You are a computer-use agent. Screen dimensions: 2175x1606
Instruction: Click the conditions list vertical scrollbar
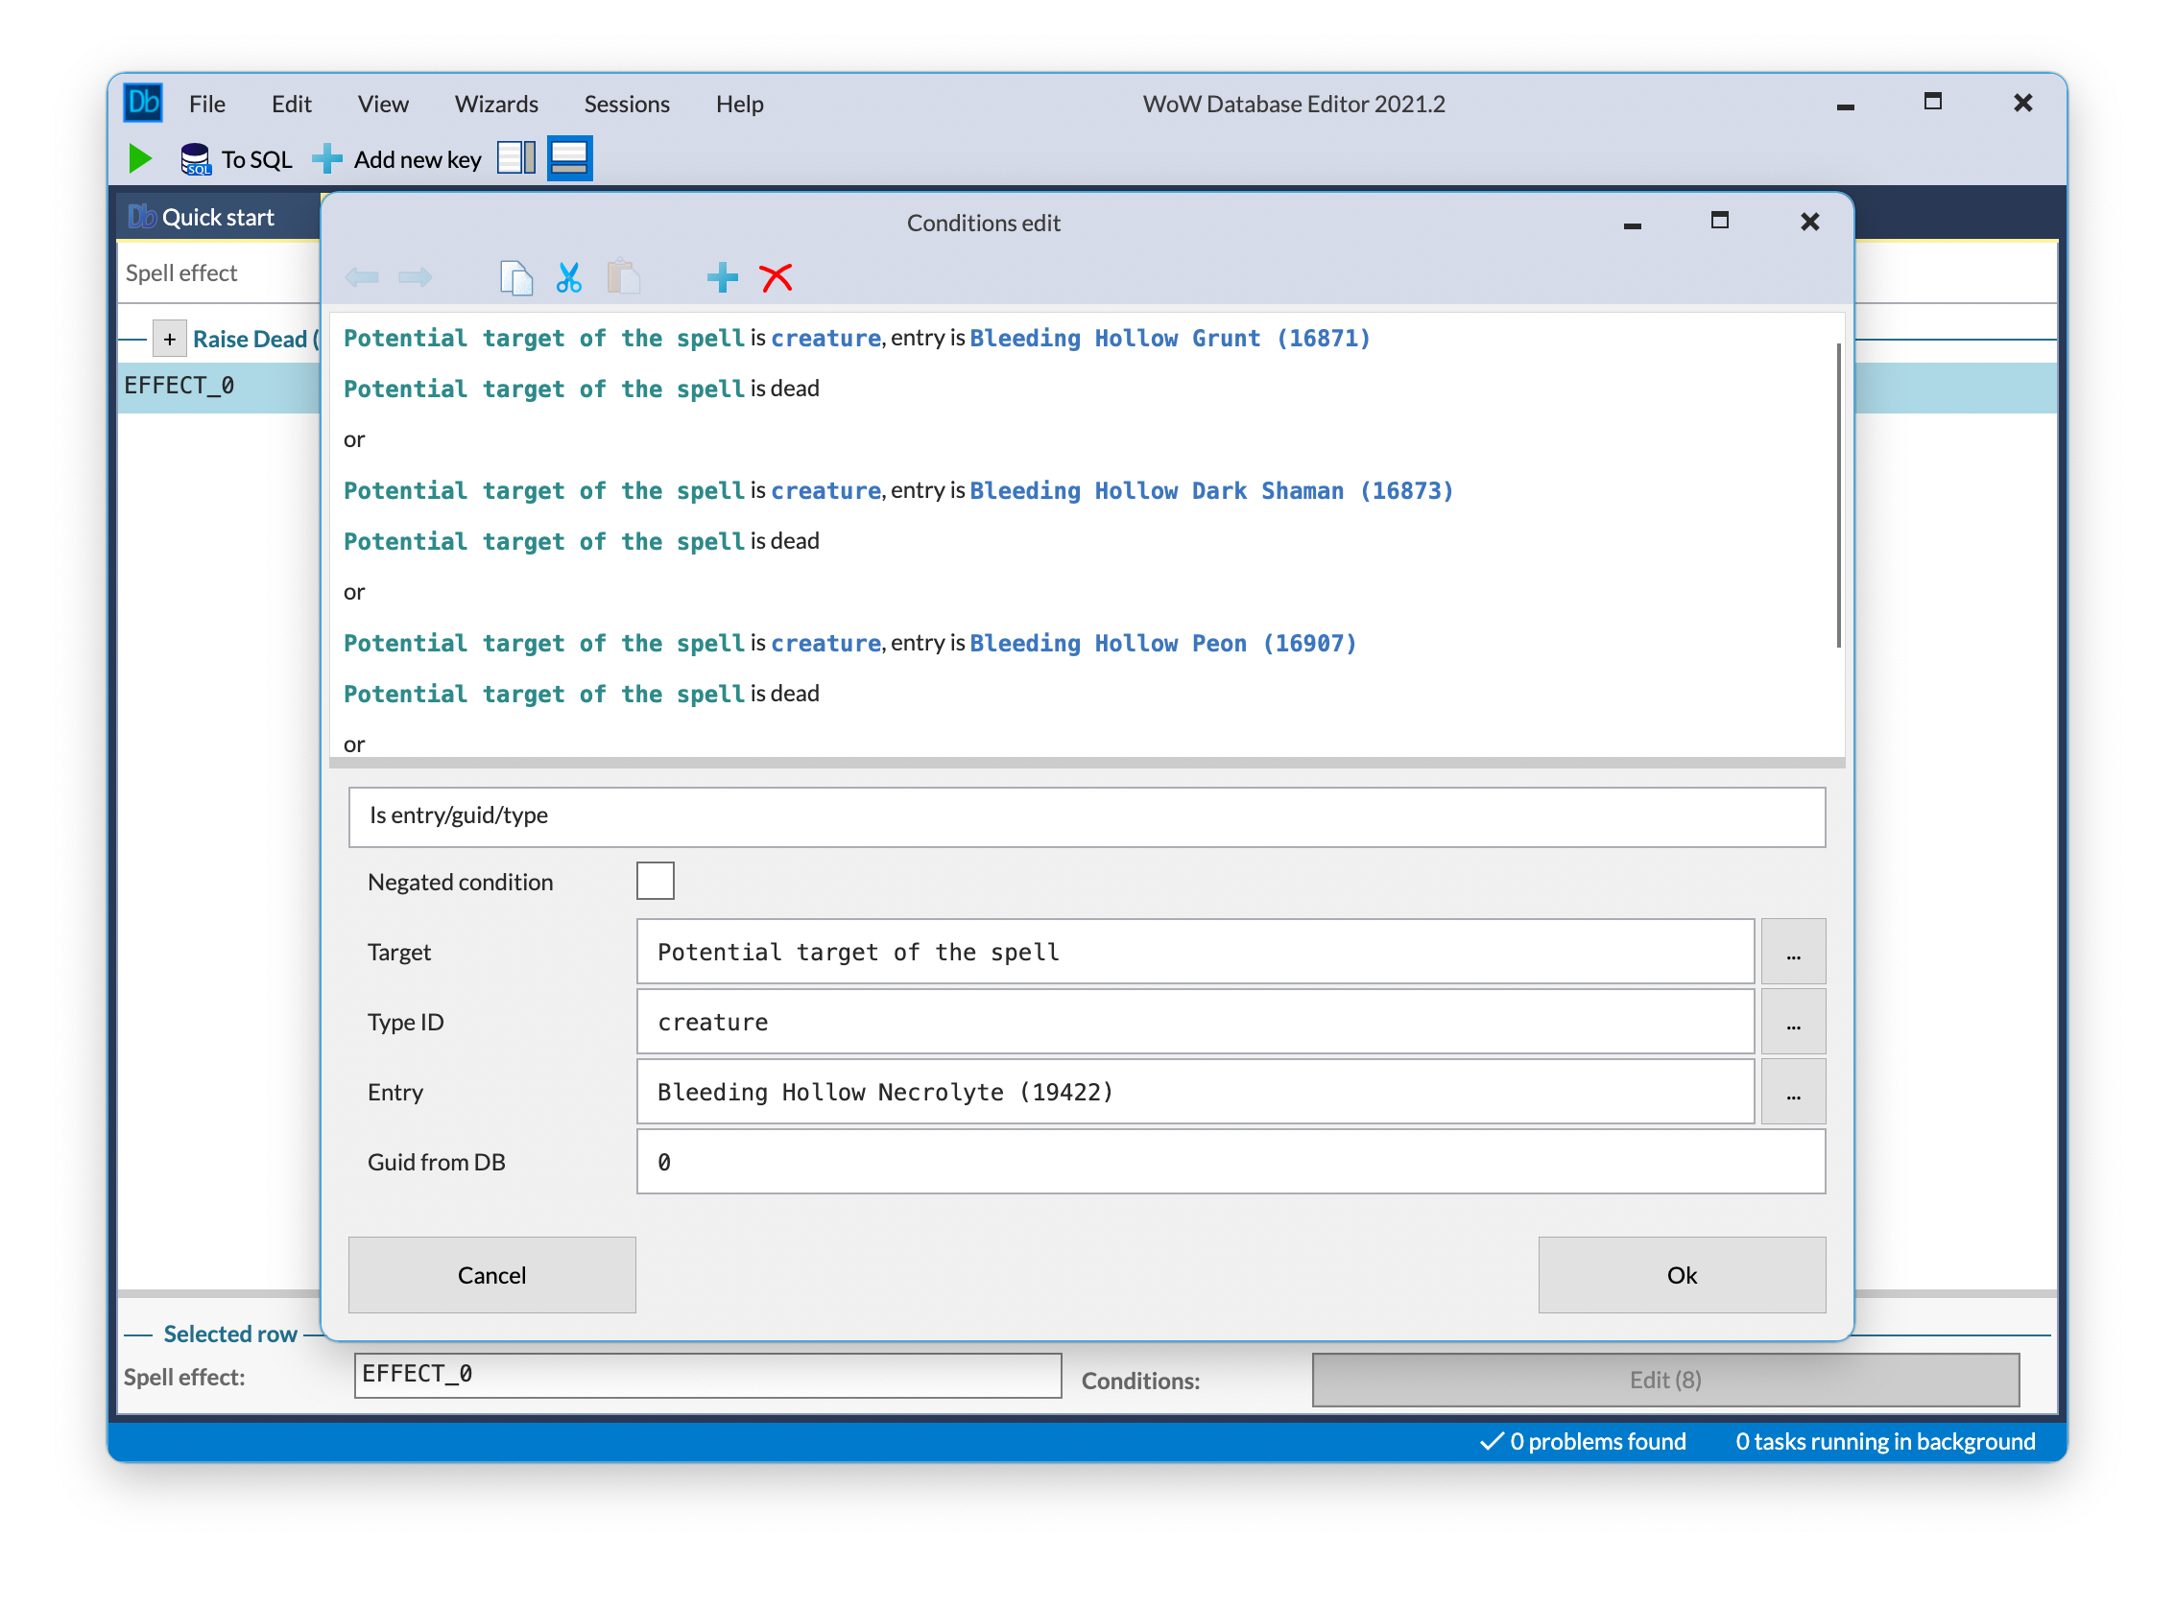click(x=1837, y=496)
